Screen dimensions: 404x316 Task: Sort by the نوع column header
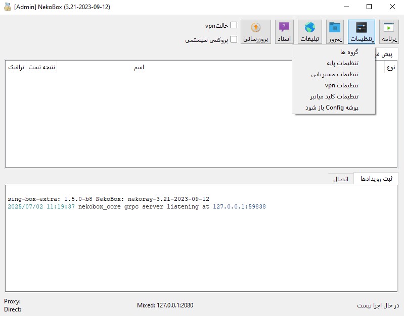pos(391,68)
